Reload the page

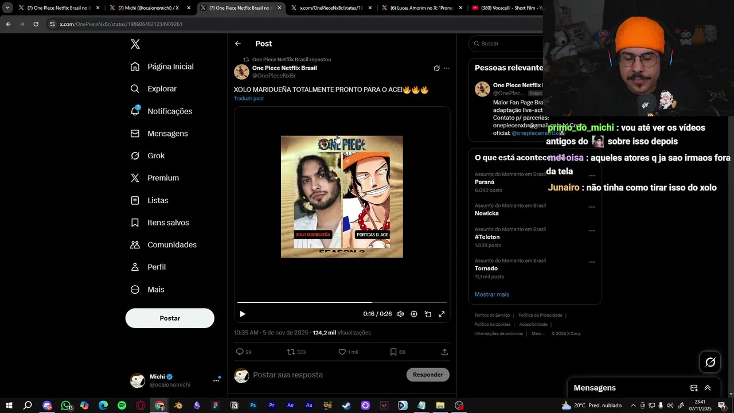point(36,24)
